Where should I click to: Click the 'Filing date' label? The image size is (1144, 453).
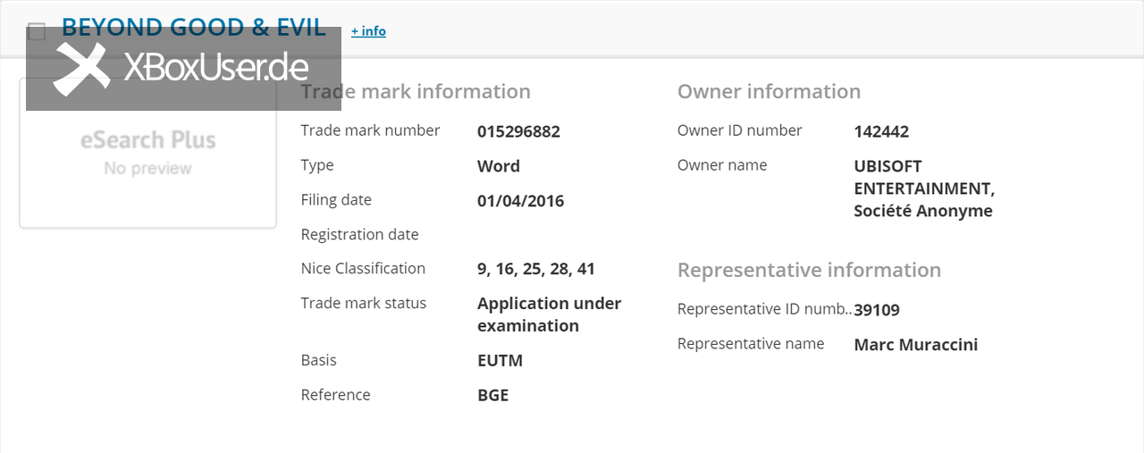point(336,200)
